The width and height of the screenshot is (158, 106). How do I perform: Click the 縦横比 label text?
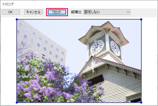[76, 12]
